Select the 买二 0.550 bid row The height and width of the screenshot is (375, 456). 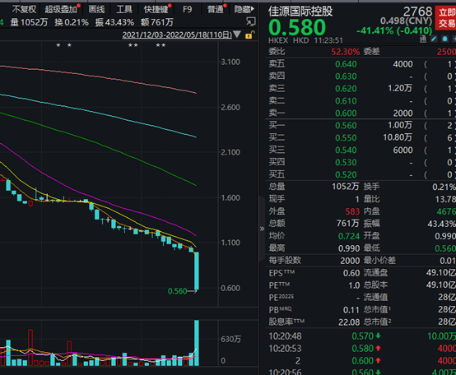coord(361,137)
